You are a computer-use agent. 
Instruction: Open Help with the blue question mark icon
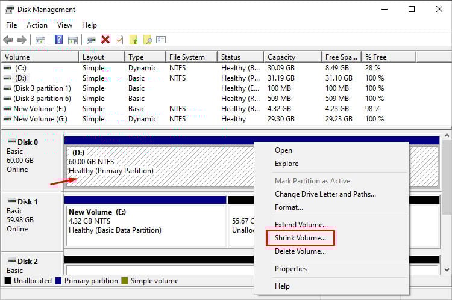pos(59,40)
